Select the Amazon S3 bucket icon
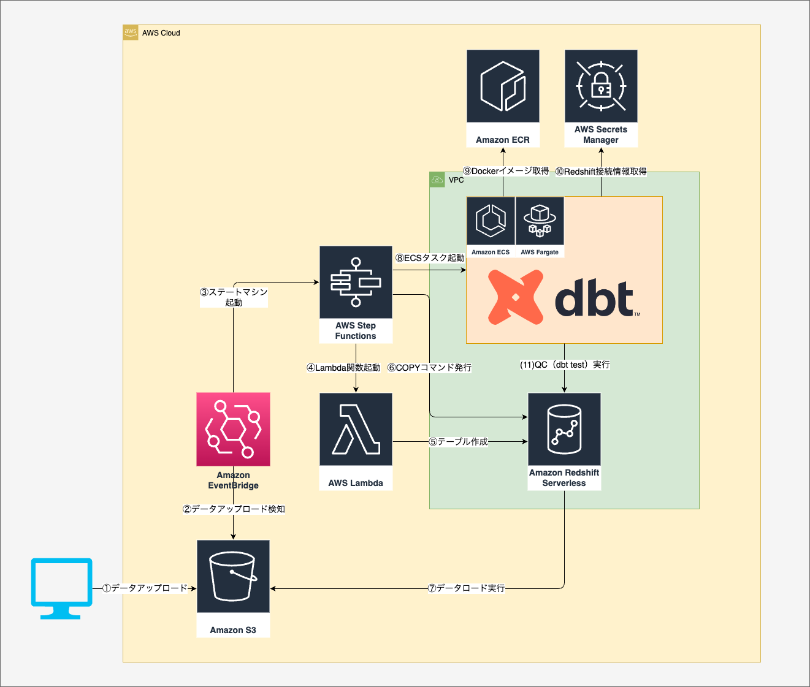 point(233,577)
